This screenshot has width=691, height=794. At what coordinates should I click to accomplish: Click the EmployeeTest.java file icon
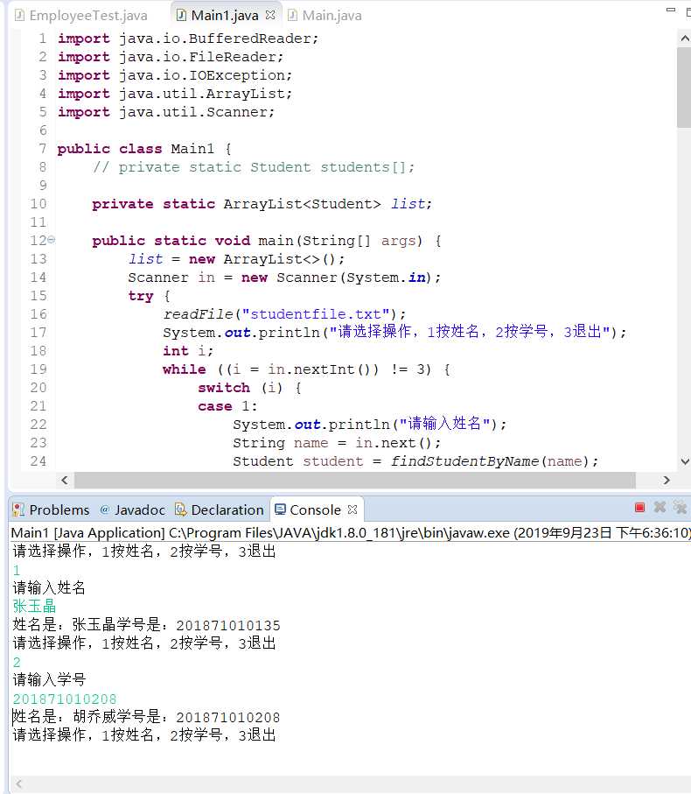pyautogui.click(x=19, y=15)
